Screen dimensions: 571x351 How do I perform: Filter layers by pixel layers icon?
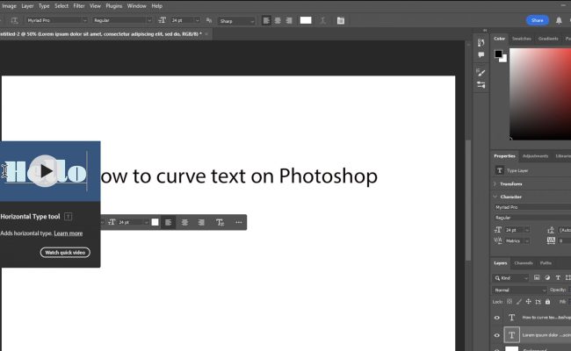(x=537, y=277)
